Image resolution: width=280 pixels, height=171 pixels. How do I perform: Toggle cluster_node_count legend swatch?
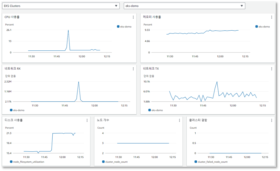[103, 162]
